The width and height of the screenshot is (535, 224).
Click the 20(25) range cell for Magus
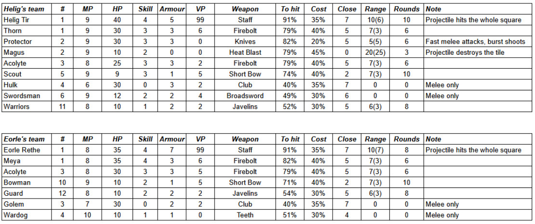point(375,52)
